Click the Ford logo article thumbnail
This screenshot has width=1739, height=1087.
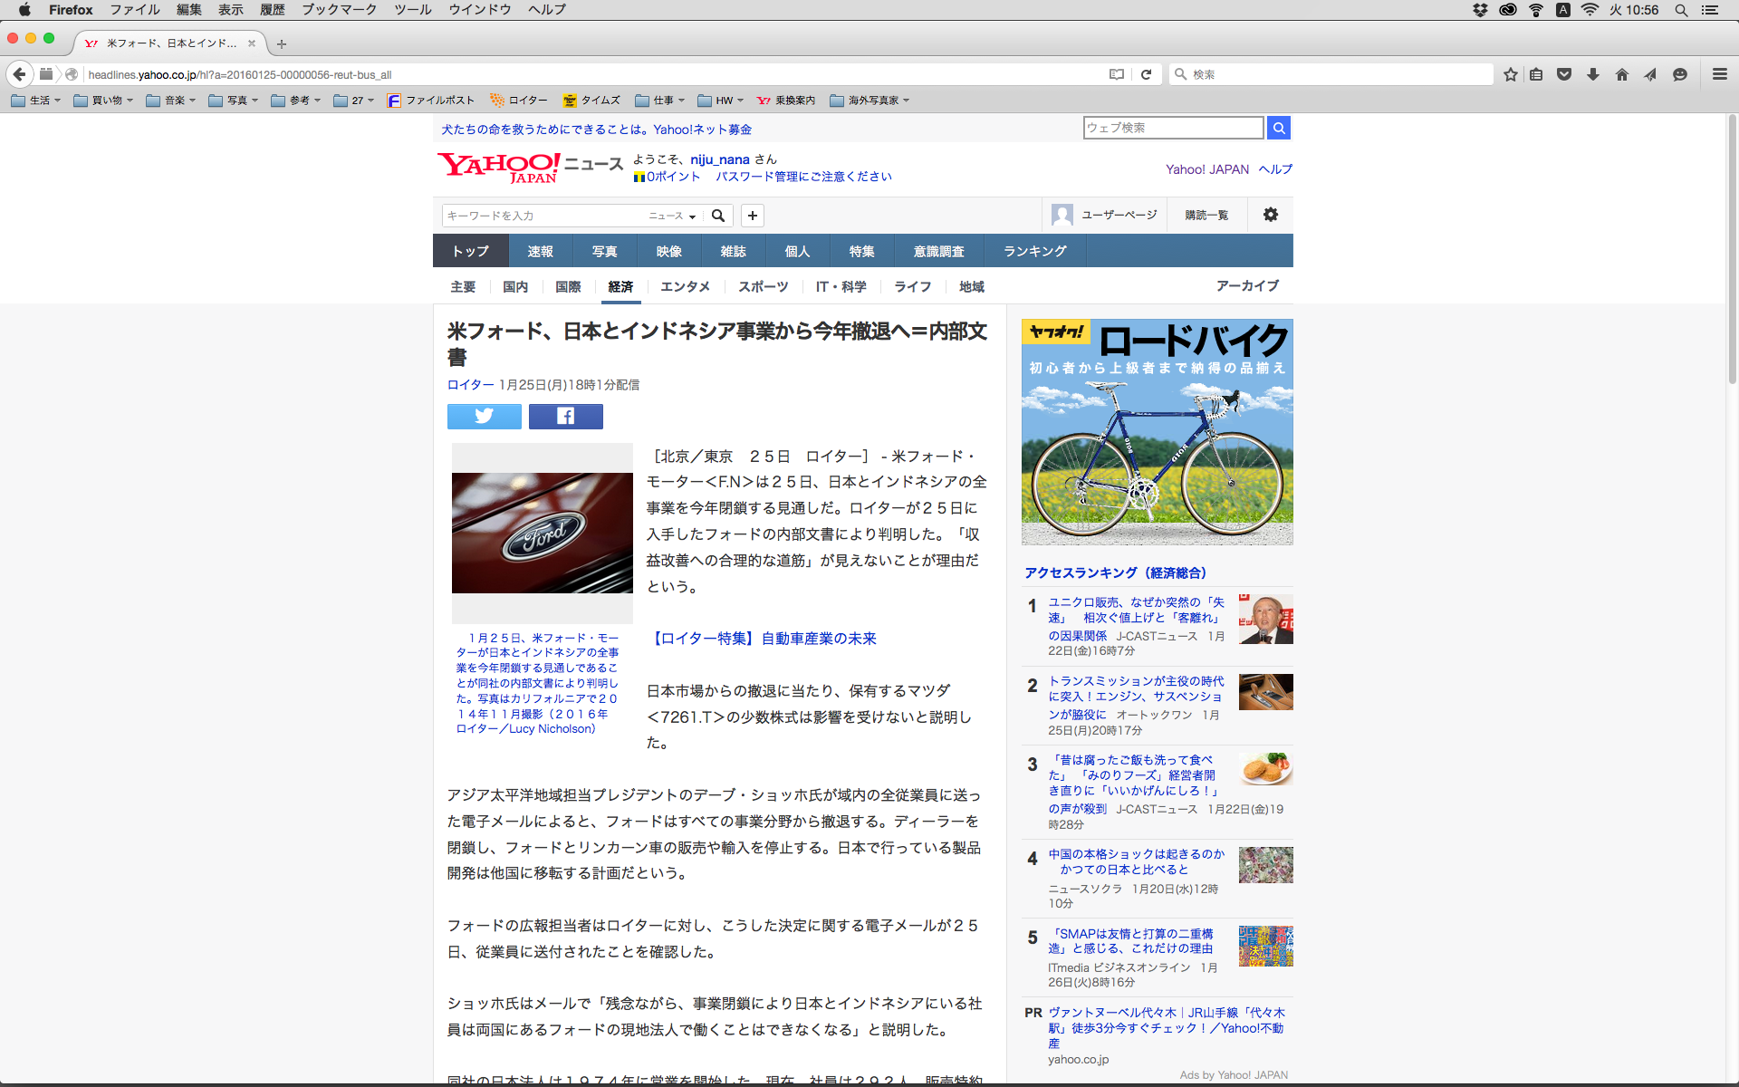(x=542, y=533)
